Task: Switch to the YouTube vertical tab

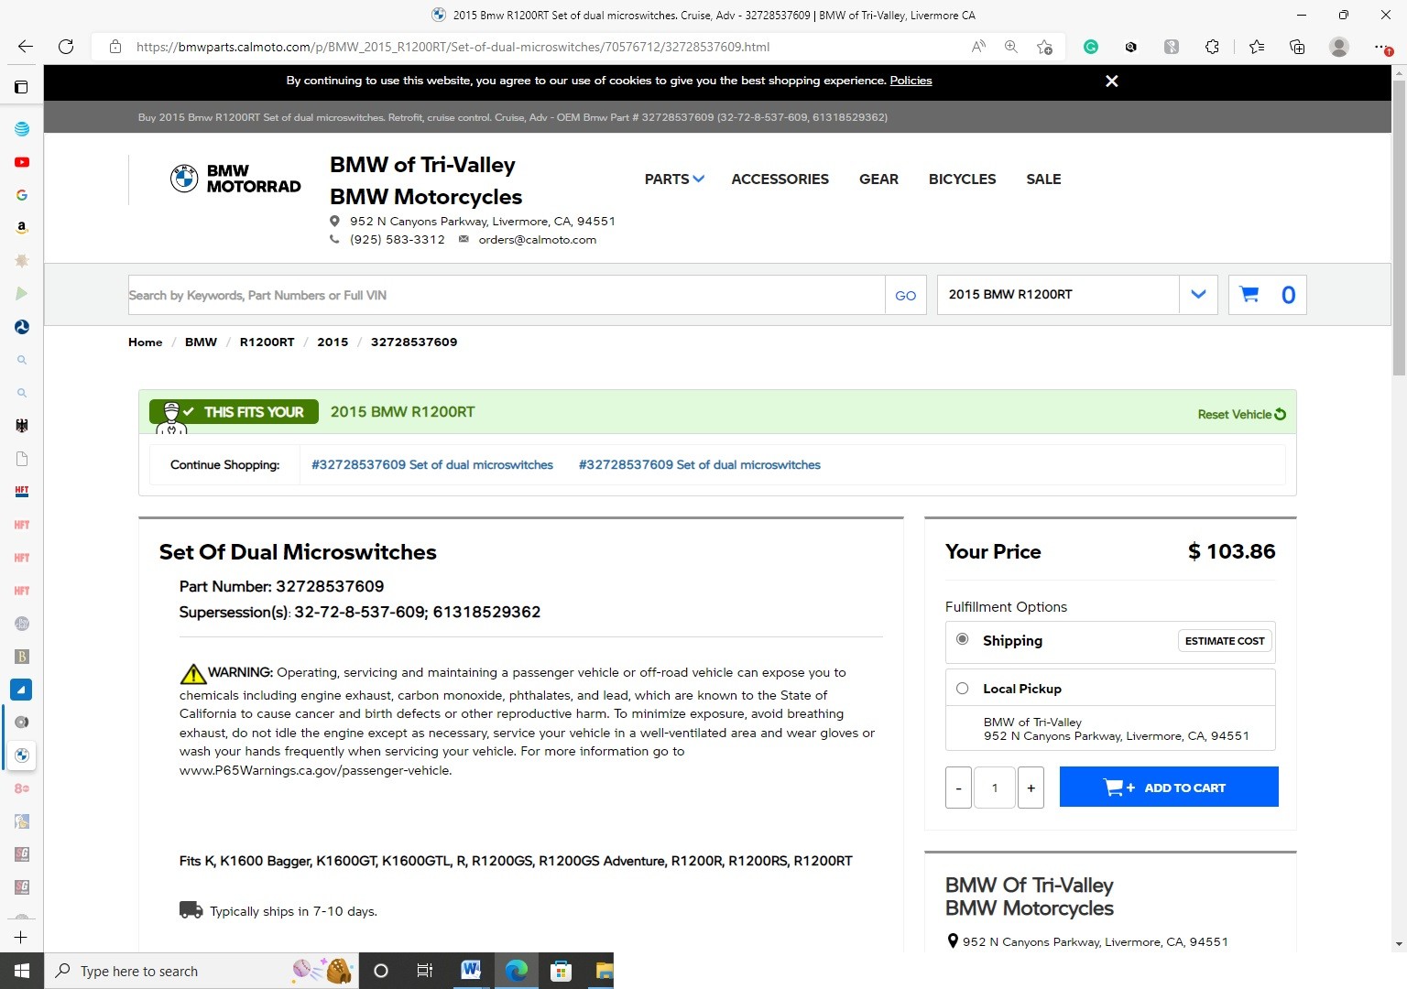Action: click(22, 162)
